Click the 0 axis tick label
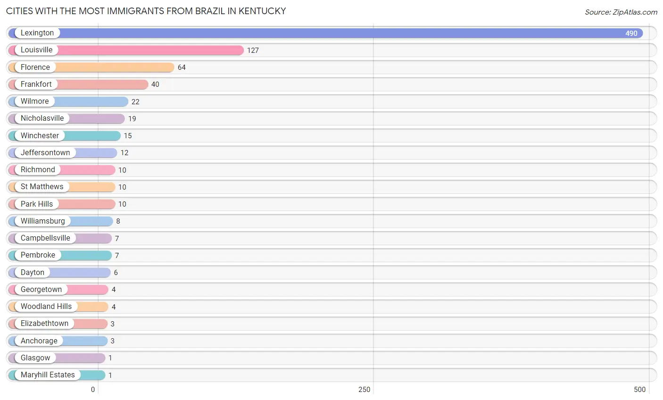The height and width of the screenshot is (400, 663). click(93, 390)
